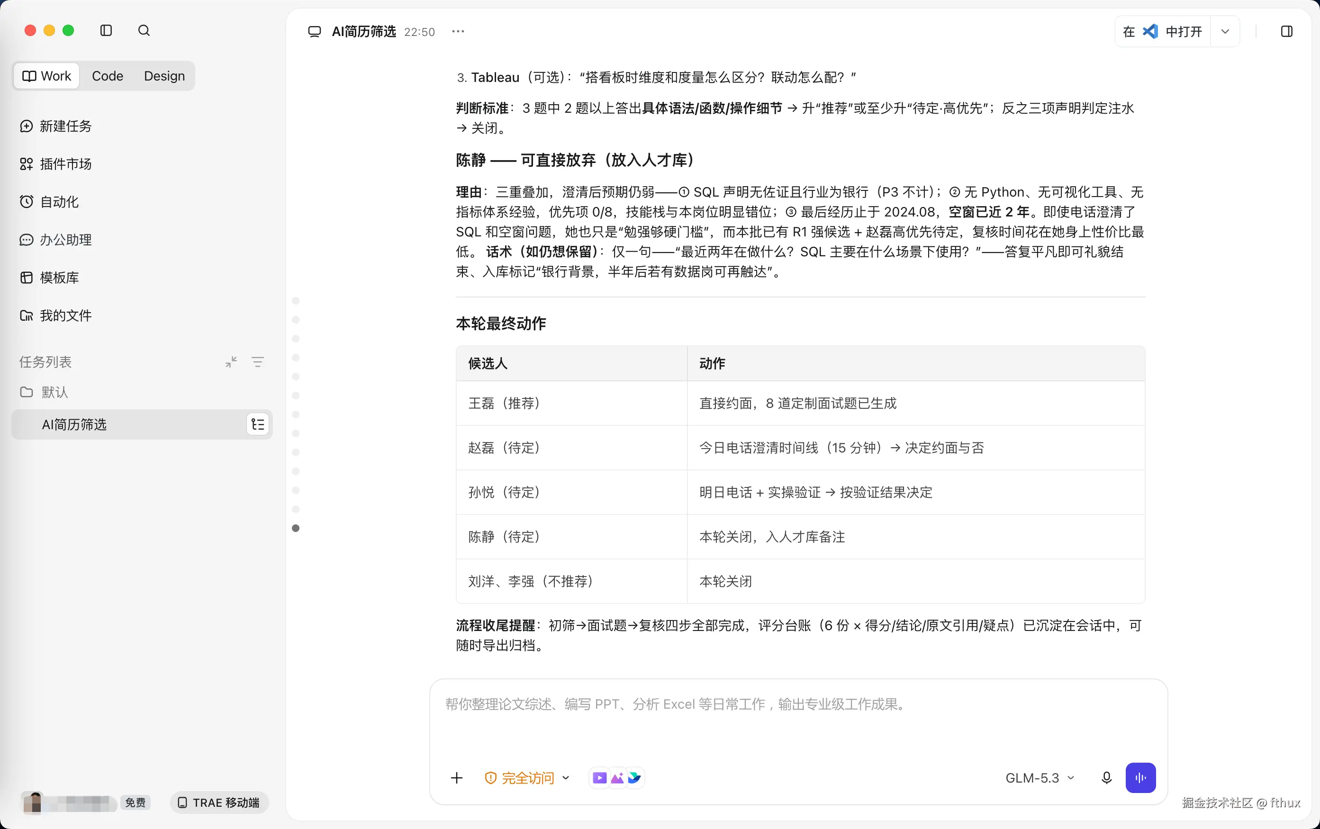Click 在 VS Code 中打开 button
Viewport: 1320px width, 829px height.
[x=1162, y=32]
